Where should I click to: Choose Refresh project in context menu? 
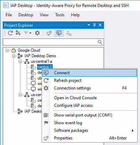(x=90, y=80)
